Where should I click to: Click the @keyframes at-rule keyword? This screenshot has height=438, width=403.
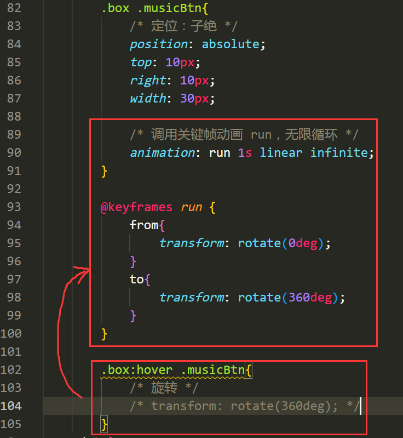[136, 207]
